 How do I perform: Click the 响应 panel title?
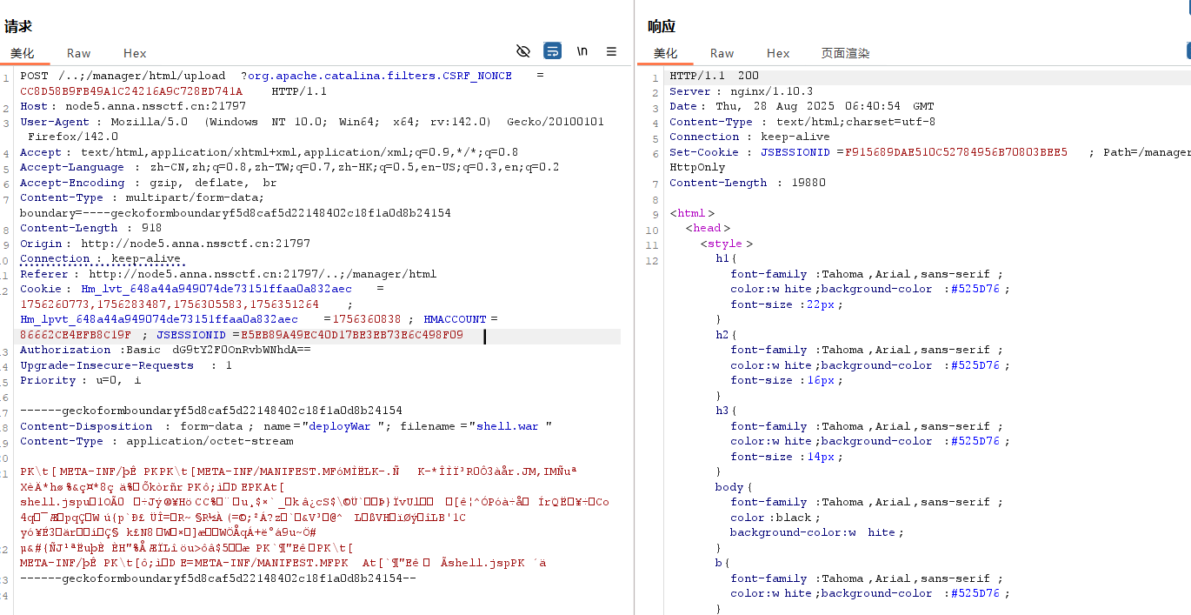[x=662, y=26]
